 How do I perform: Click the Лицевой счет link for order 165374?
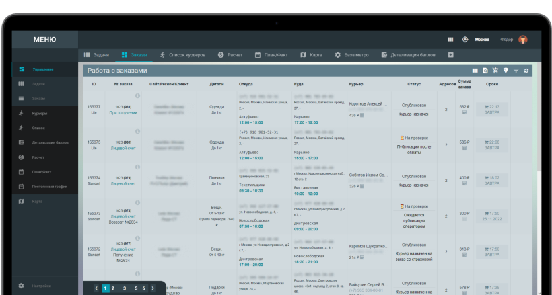(x=123, y=184)
